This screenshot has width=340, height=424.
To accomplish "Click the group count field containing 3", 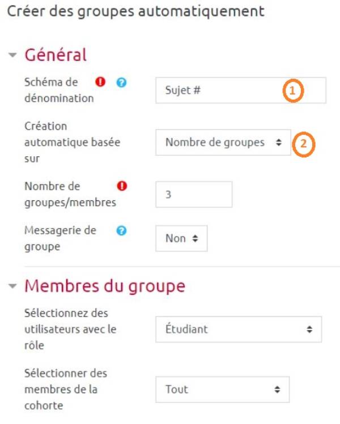I will 194,194.
